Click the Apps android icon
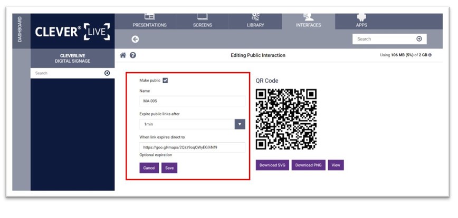 pos(361,17)
